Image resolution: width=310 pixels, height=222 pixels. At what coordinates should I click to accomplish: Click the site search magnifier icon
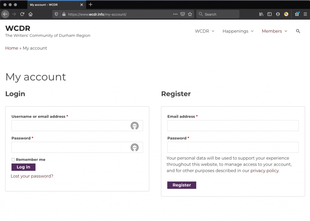[298, 31]
